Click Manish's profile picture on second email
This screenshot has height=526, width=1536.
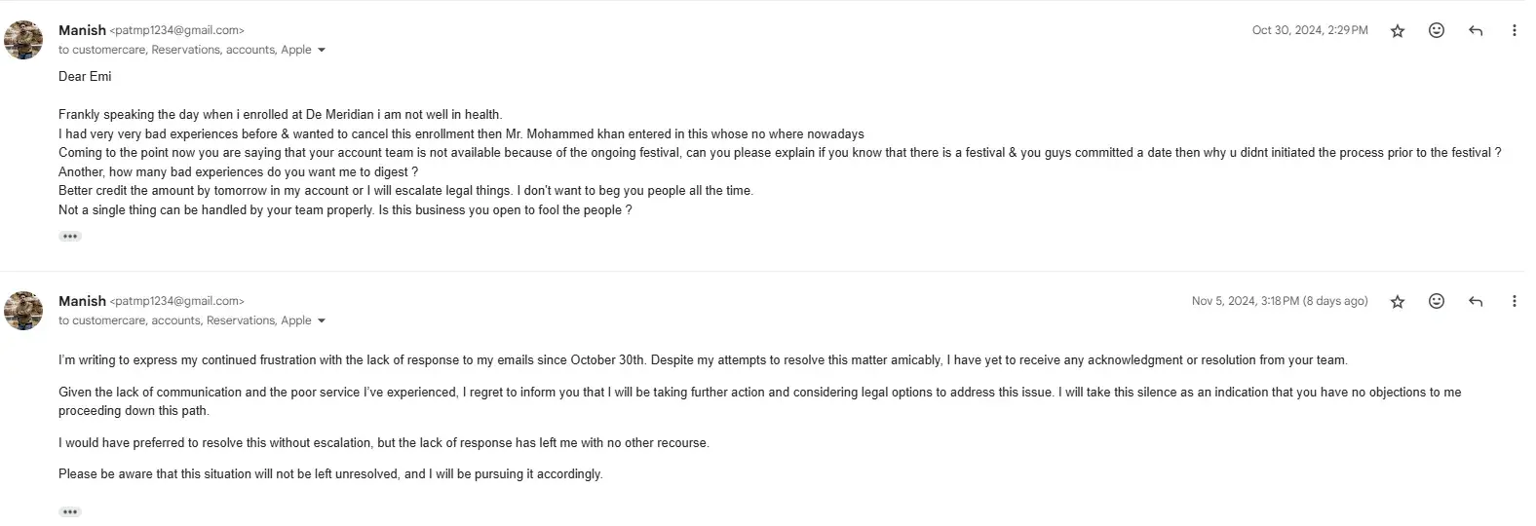[x=23, y=311]
